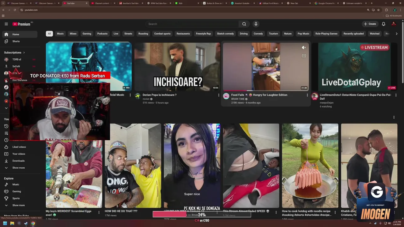Click the Create button
404x227 pixels.
click(370, 24)
